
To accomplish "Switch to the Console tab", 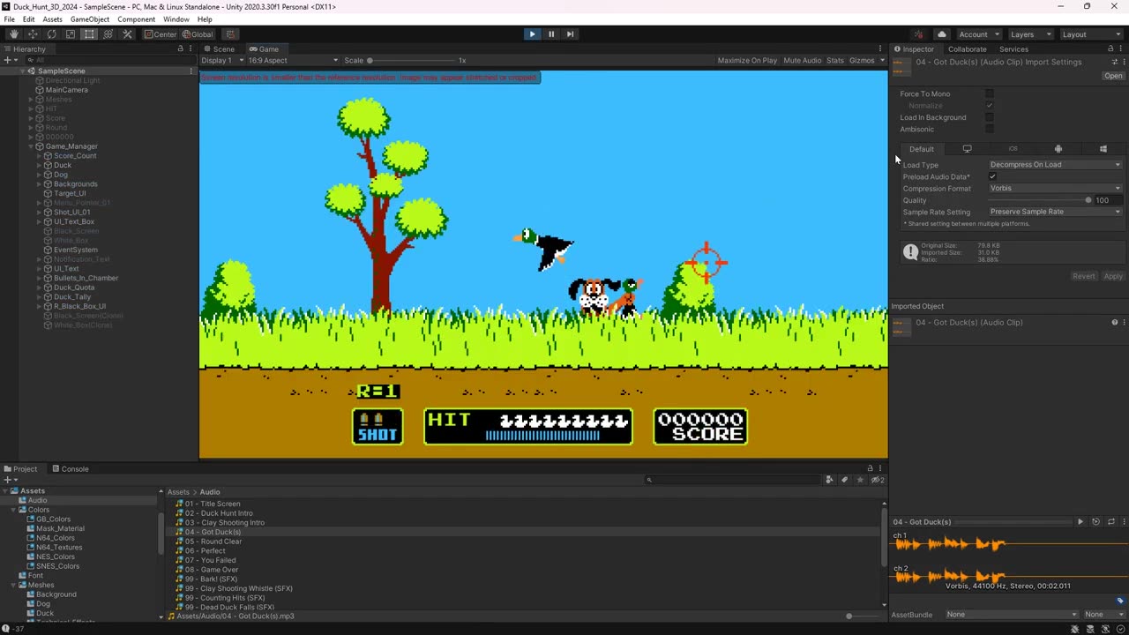I will pos(70,469).
